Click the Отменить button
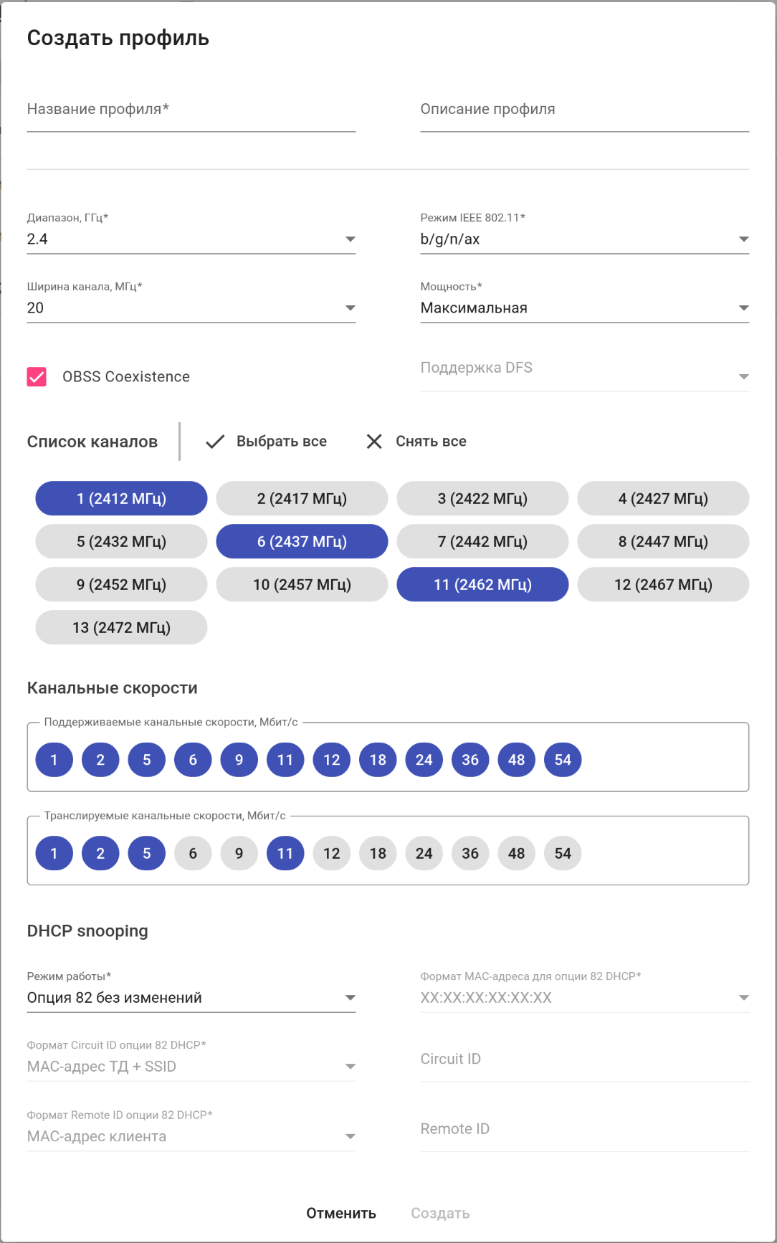Image resolution: width=777 pixels, height=1243 pixels. pos(341,1213)
